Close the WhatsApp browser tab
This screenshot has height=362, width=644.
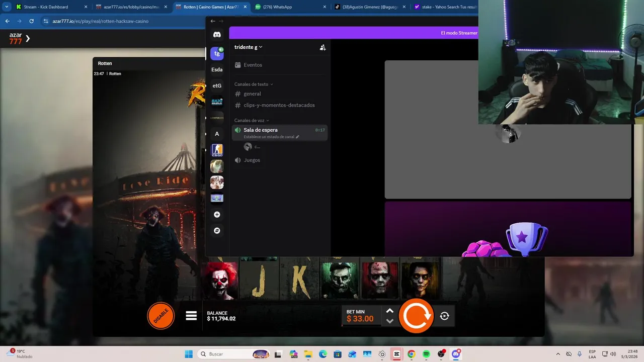click(324, 7)
